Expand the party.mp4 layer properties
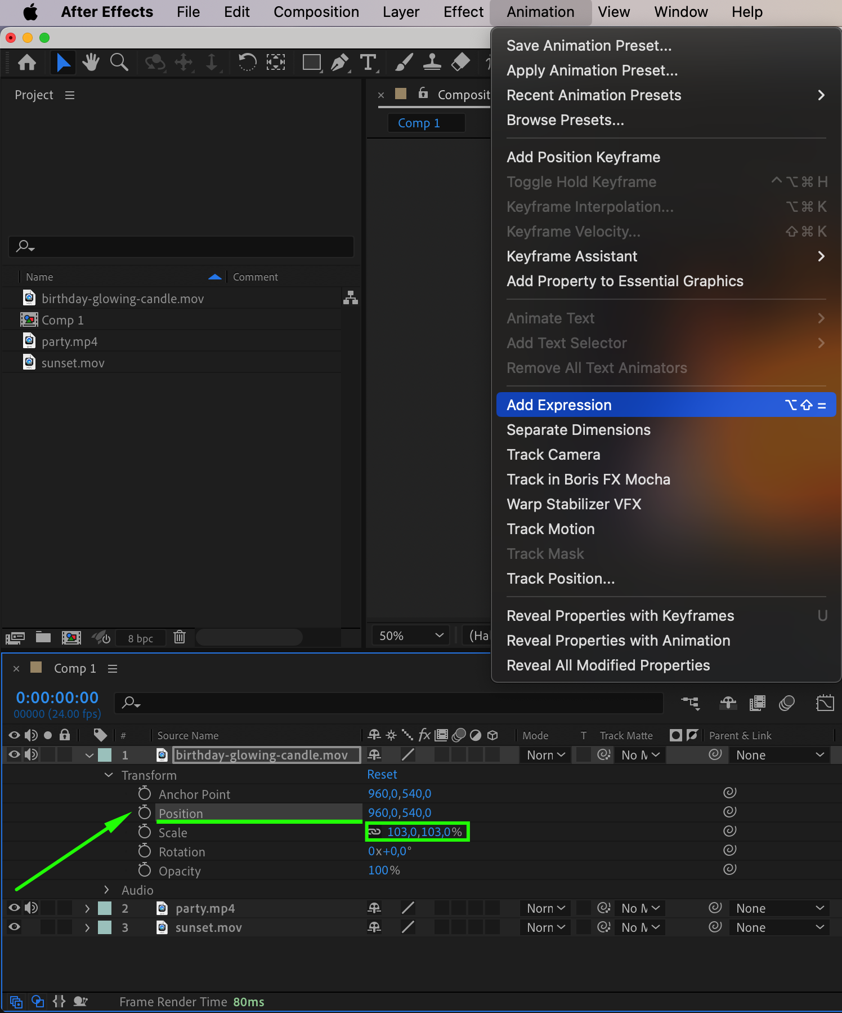Image resolution: width=842 pixels, height=1013 pixels. [x=87, y=908]
